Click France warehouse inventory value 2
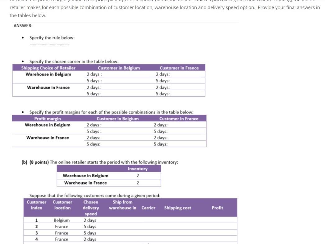The width and height of the screenshot is (325, 244). pos(138,183)
